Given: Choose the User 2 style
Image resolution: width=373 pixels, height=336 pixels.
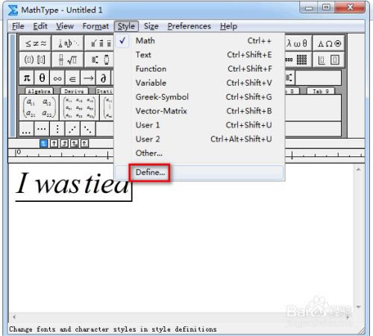Looking at the screenshot, I should point(199,139).
